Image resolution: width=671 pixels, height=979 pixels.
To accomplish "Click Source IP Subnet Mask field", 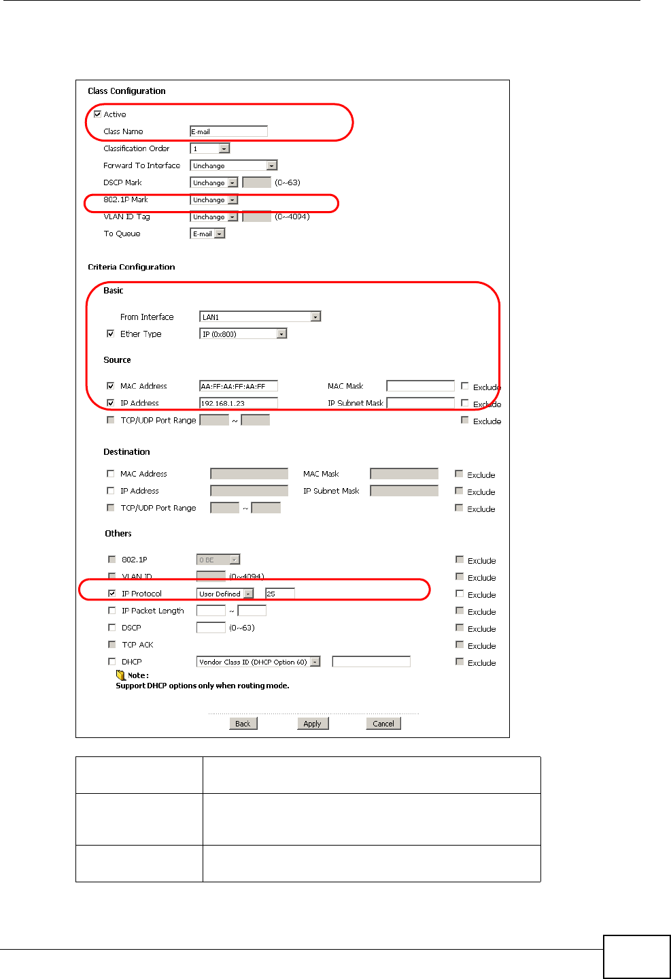I will click(x=421, y=403).
